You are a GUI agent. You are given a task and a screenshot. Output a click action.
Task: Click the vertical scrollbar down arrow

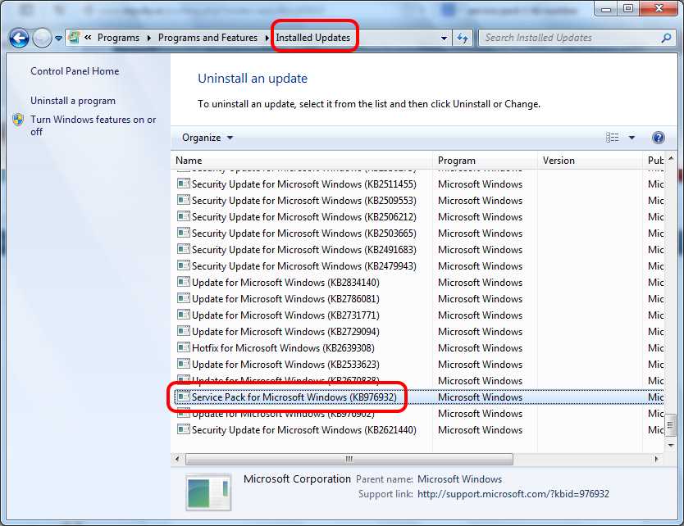tap(671, 445)
